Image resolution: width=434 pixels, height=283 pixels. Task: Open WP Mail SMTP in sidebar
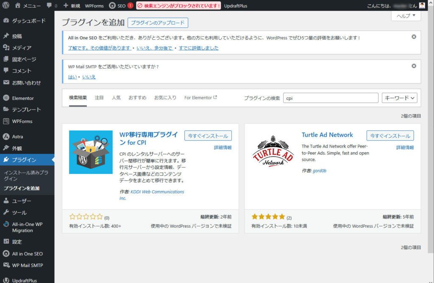[27, 265]
